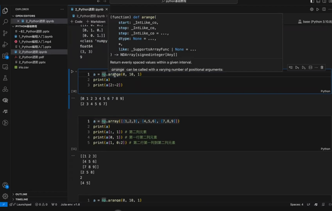Open the Remote Explorer view
This screenshot has width=332, height=211.
[5, 67]
